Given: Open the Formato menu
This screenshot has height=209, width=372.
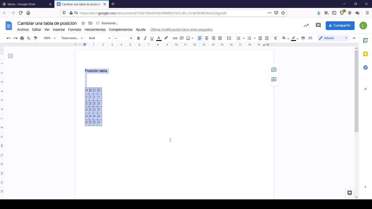Looking at the screenshot, I should 75,30.
